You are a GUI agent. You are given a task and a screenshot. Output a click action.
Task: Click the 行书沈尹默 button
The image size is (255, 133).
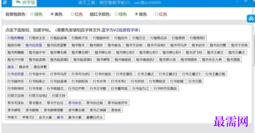(x=76, y=89)
